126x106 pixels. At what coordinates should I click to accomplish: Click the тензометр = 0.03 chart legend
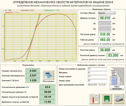[27, 10]
